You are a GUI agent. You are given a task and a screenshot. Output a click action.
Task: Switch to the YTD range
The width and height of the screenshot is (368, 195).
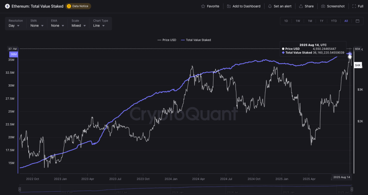[334, 21]
